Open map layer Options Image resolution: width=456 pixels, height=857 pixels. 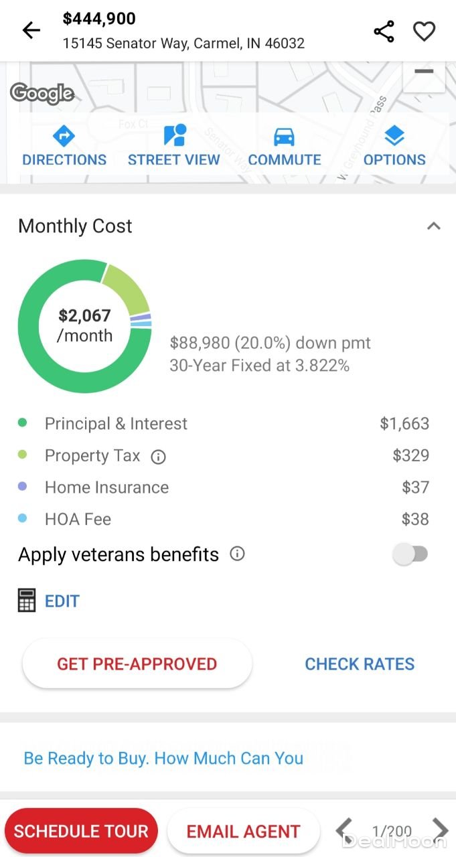394,146
